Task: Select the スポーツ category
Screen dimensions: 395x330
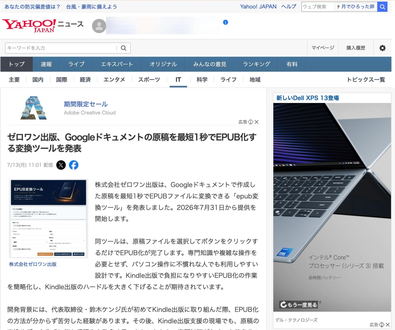Action: click(149, 80)
